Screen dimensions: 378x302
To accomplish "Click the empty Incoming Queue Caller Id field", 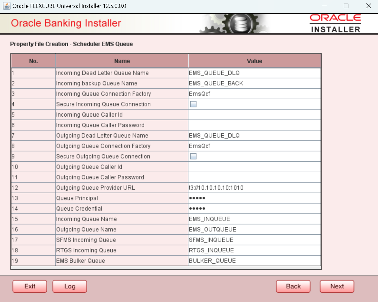I will [x=254, y=115].
